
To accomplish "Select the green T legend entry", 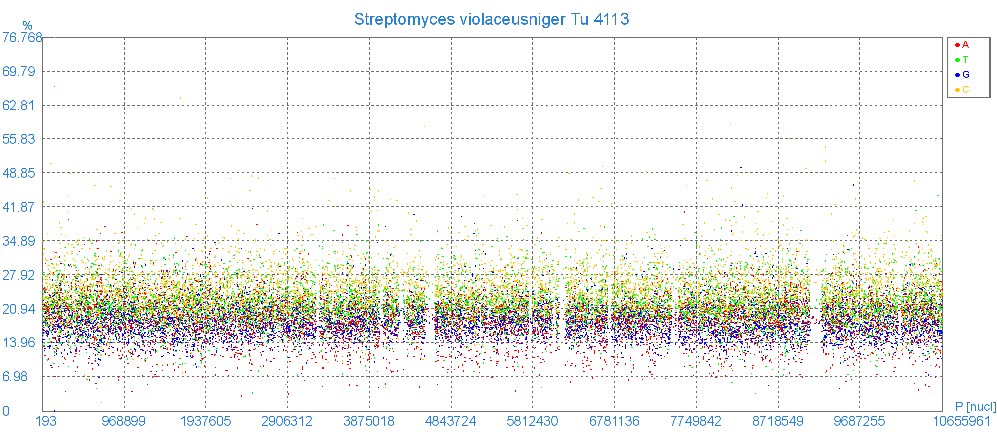I will click(x=962, y=60).
